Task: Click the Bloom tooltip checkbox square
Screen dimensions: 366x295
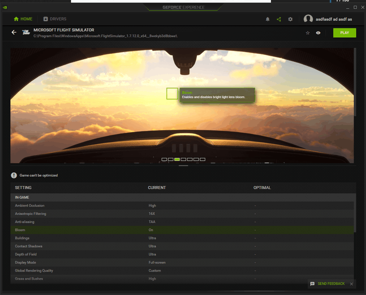Action: (172, 93)
